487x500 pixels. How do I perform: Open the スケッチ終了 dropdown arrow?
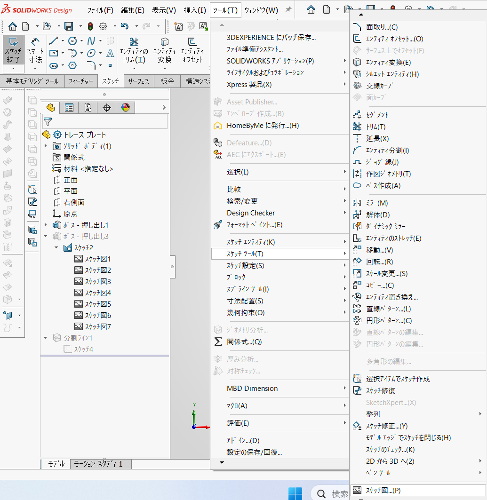coord(13,68)
